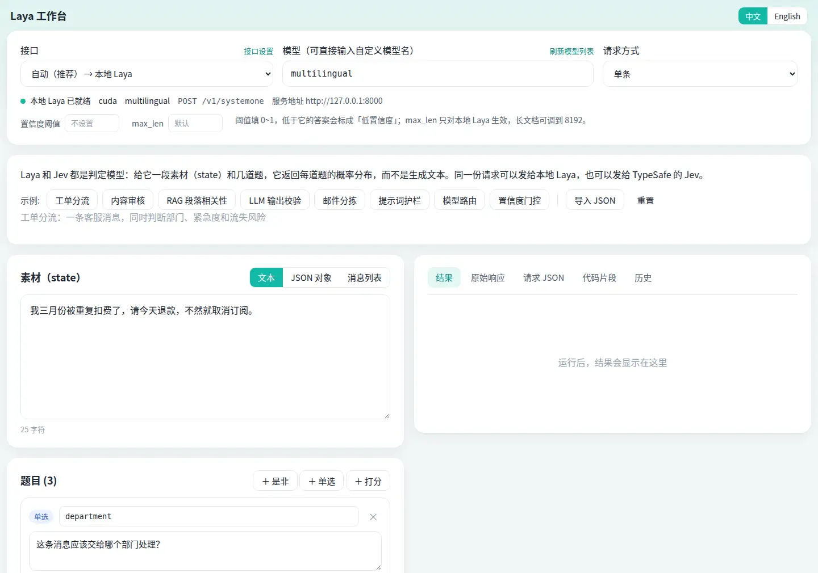Viewport: 818px width, 573px height.
Task: Load the 提示词护栏 example
Action: coord(400,200)
